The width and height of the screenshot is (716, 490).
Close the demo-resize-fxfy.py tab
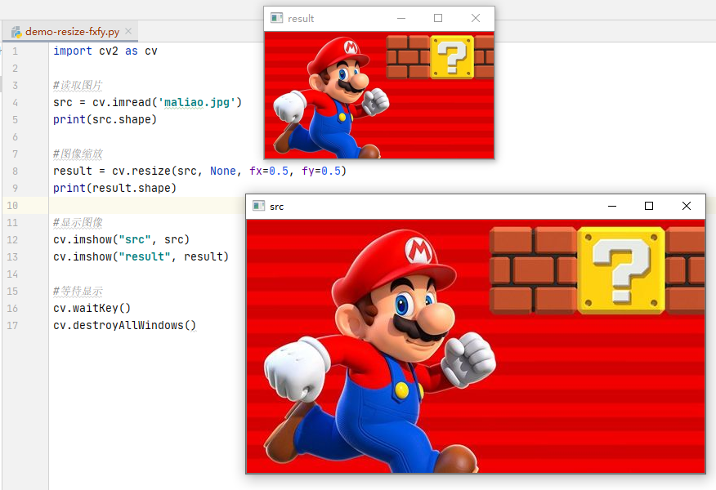128,31
